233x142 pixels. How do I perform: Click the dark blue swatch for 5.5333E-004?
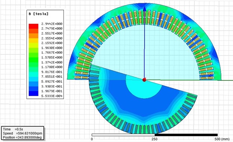tap(34, 94)
